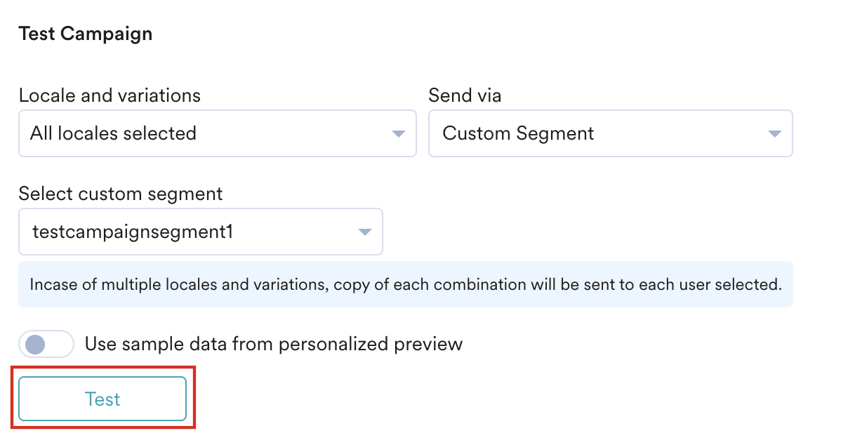Select the "All locales selected" text
This screenshot has width=855, height=438.
tap(113, 133)
